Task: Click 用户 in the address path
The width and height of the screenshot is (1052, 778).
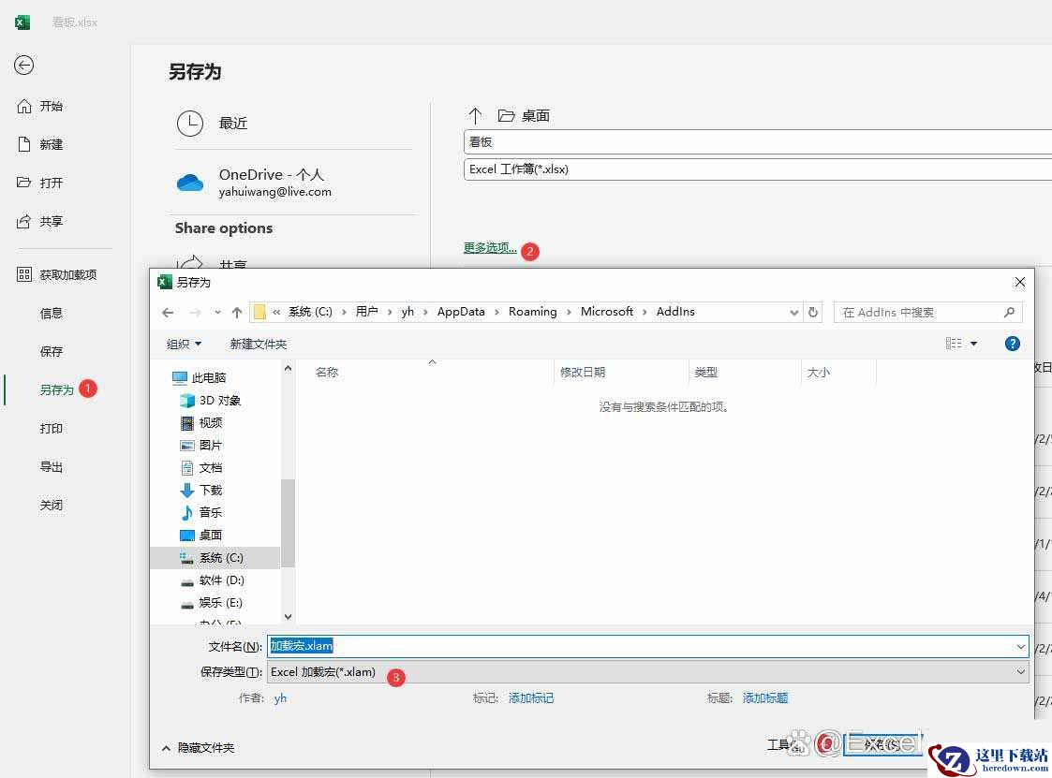Action: [366, 312]
